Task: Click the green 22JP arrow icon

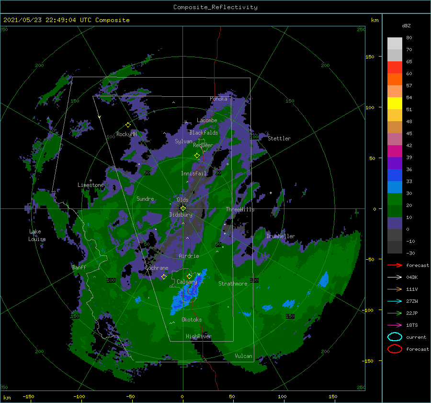Action: (x=395, y=313)
